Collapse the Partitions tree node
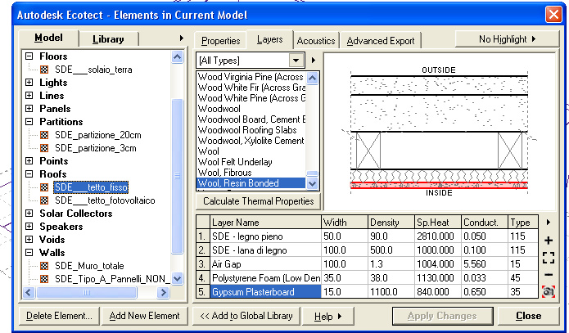This screenshot has width=569, height=333. pyautogui.click(x=29, y=122)
